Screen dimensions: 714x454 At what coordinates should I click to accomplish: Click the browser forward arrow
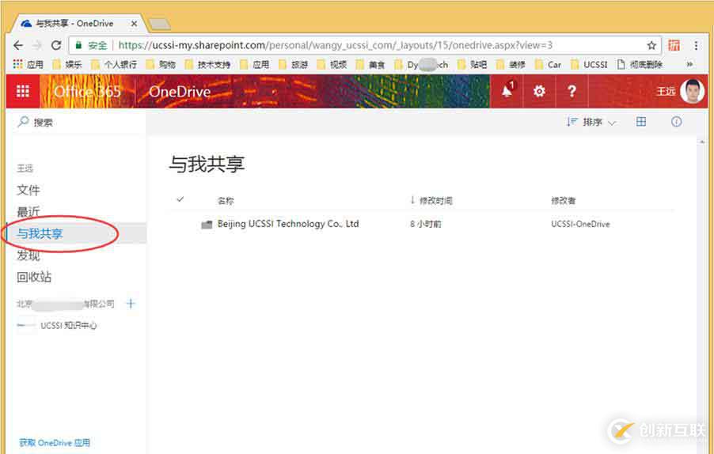pyautogui.click(x=37, y=45)
